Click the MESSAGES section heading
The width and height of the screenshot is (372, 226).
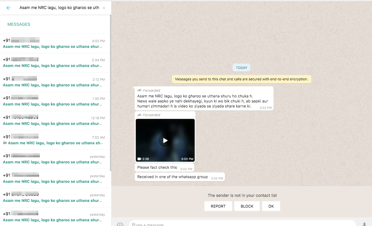[x=19, y=24]
